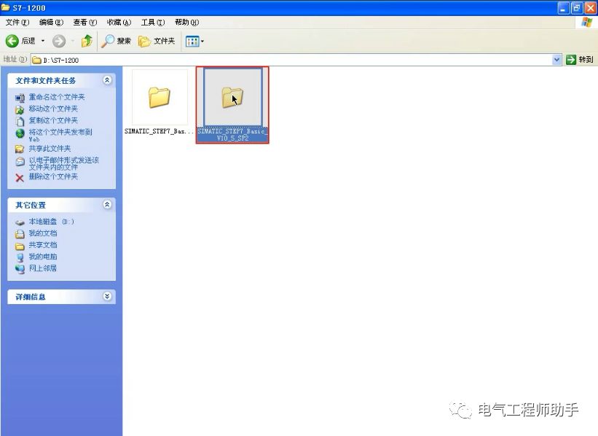Screen dimensions: 598x436
Task: Click 移动这个文件夹 link
Action: click(53, 109)
